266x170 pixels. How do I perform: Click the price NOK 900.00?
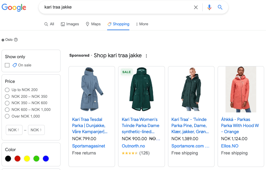pyautogui.click(x=134, y=139)
